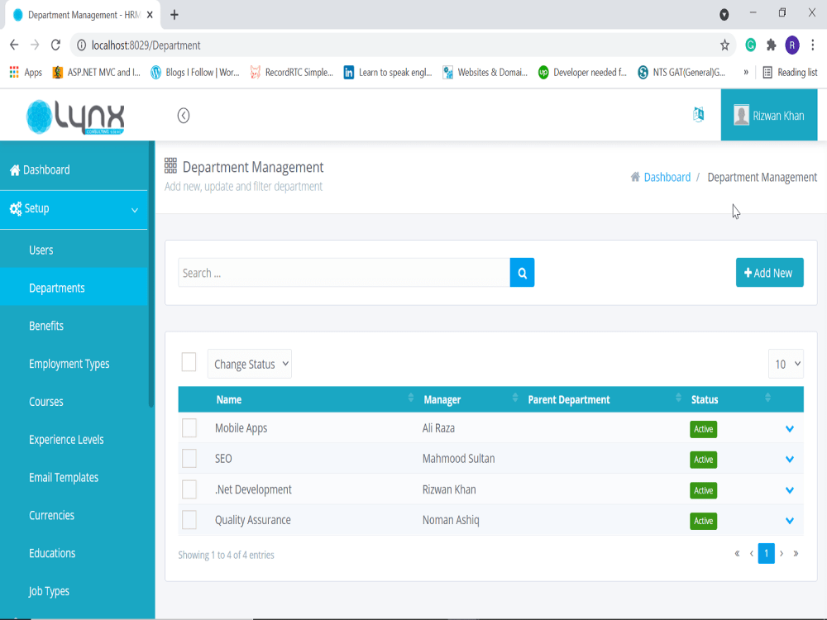Open Email Templates in the sidebar
The width and height of the screenshot is (827, 620).
coord(74,478)
